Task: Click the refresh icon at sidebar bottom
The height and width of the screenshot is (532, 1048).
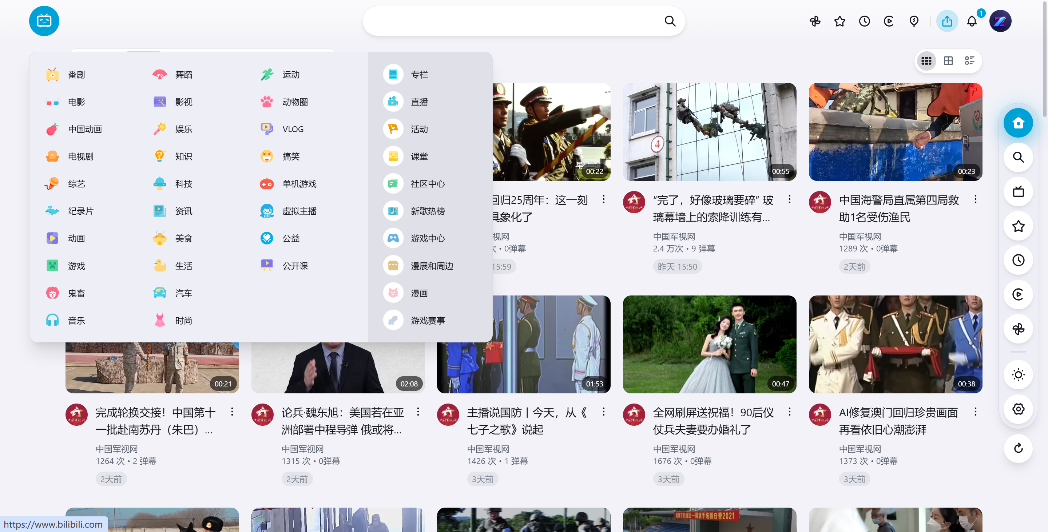Action: [1018, 448]
